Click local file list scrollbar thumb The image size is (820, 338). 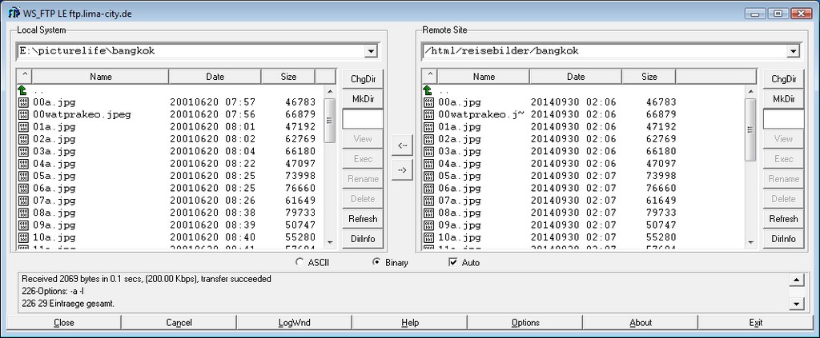[329, 121]
